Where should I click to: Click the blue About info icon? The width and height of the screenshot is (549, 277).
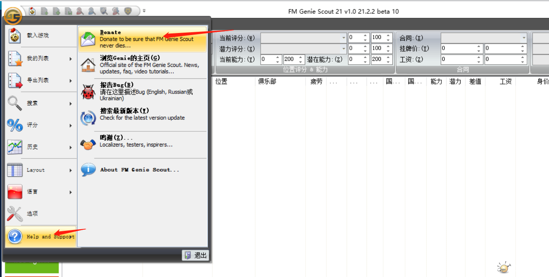coord(88,170)
